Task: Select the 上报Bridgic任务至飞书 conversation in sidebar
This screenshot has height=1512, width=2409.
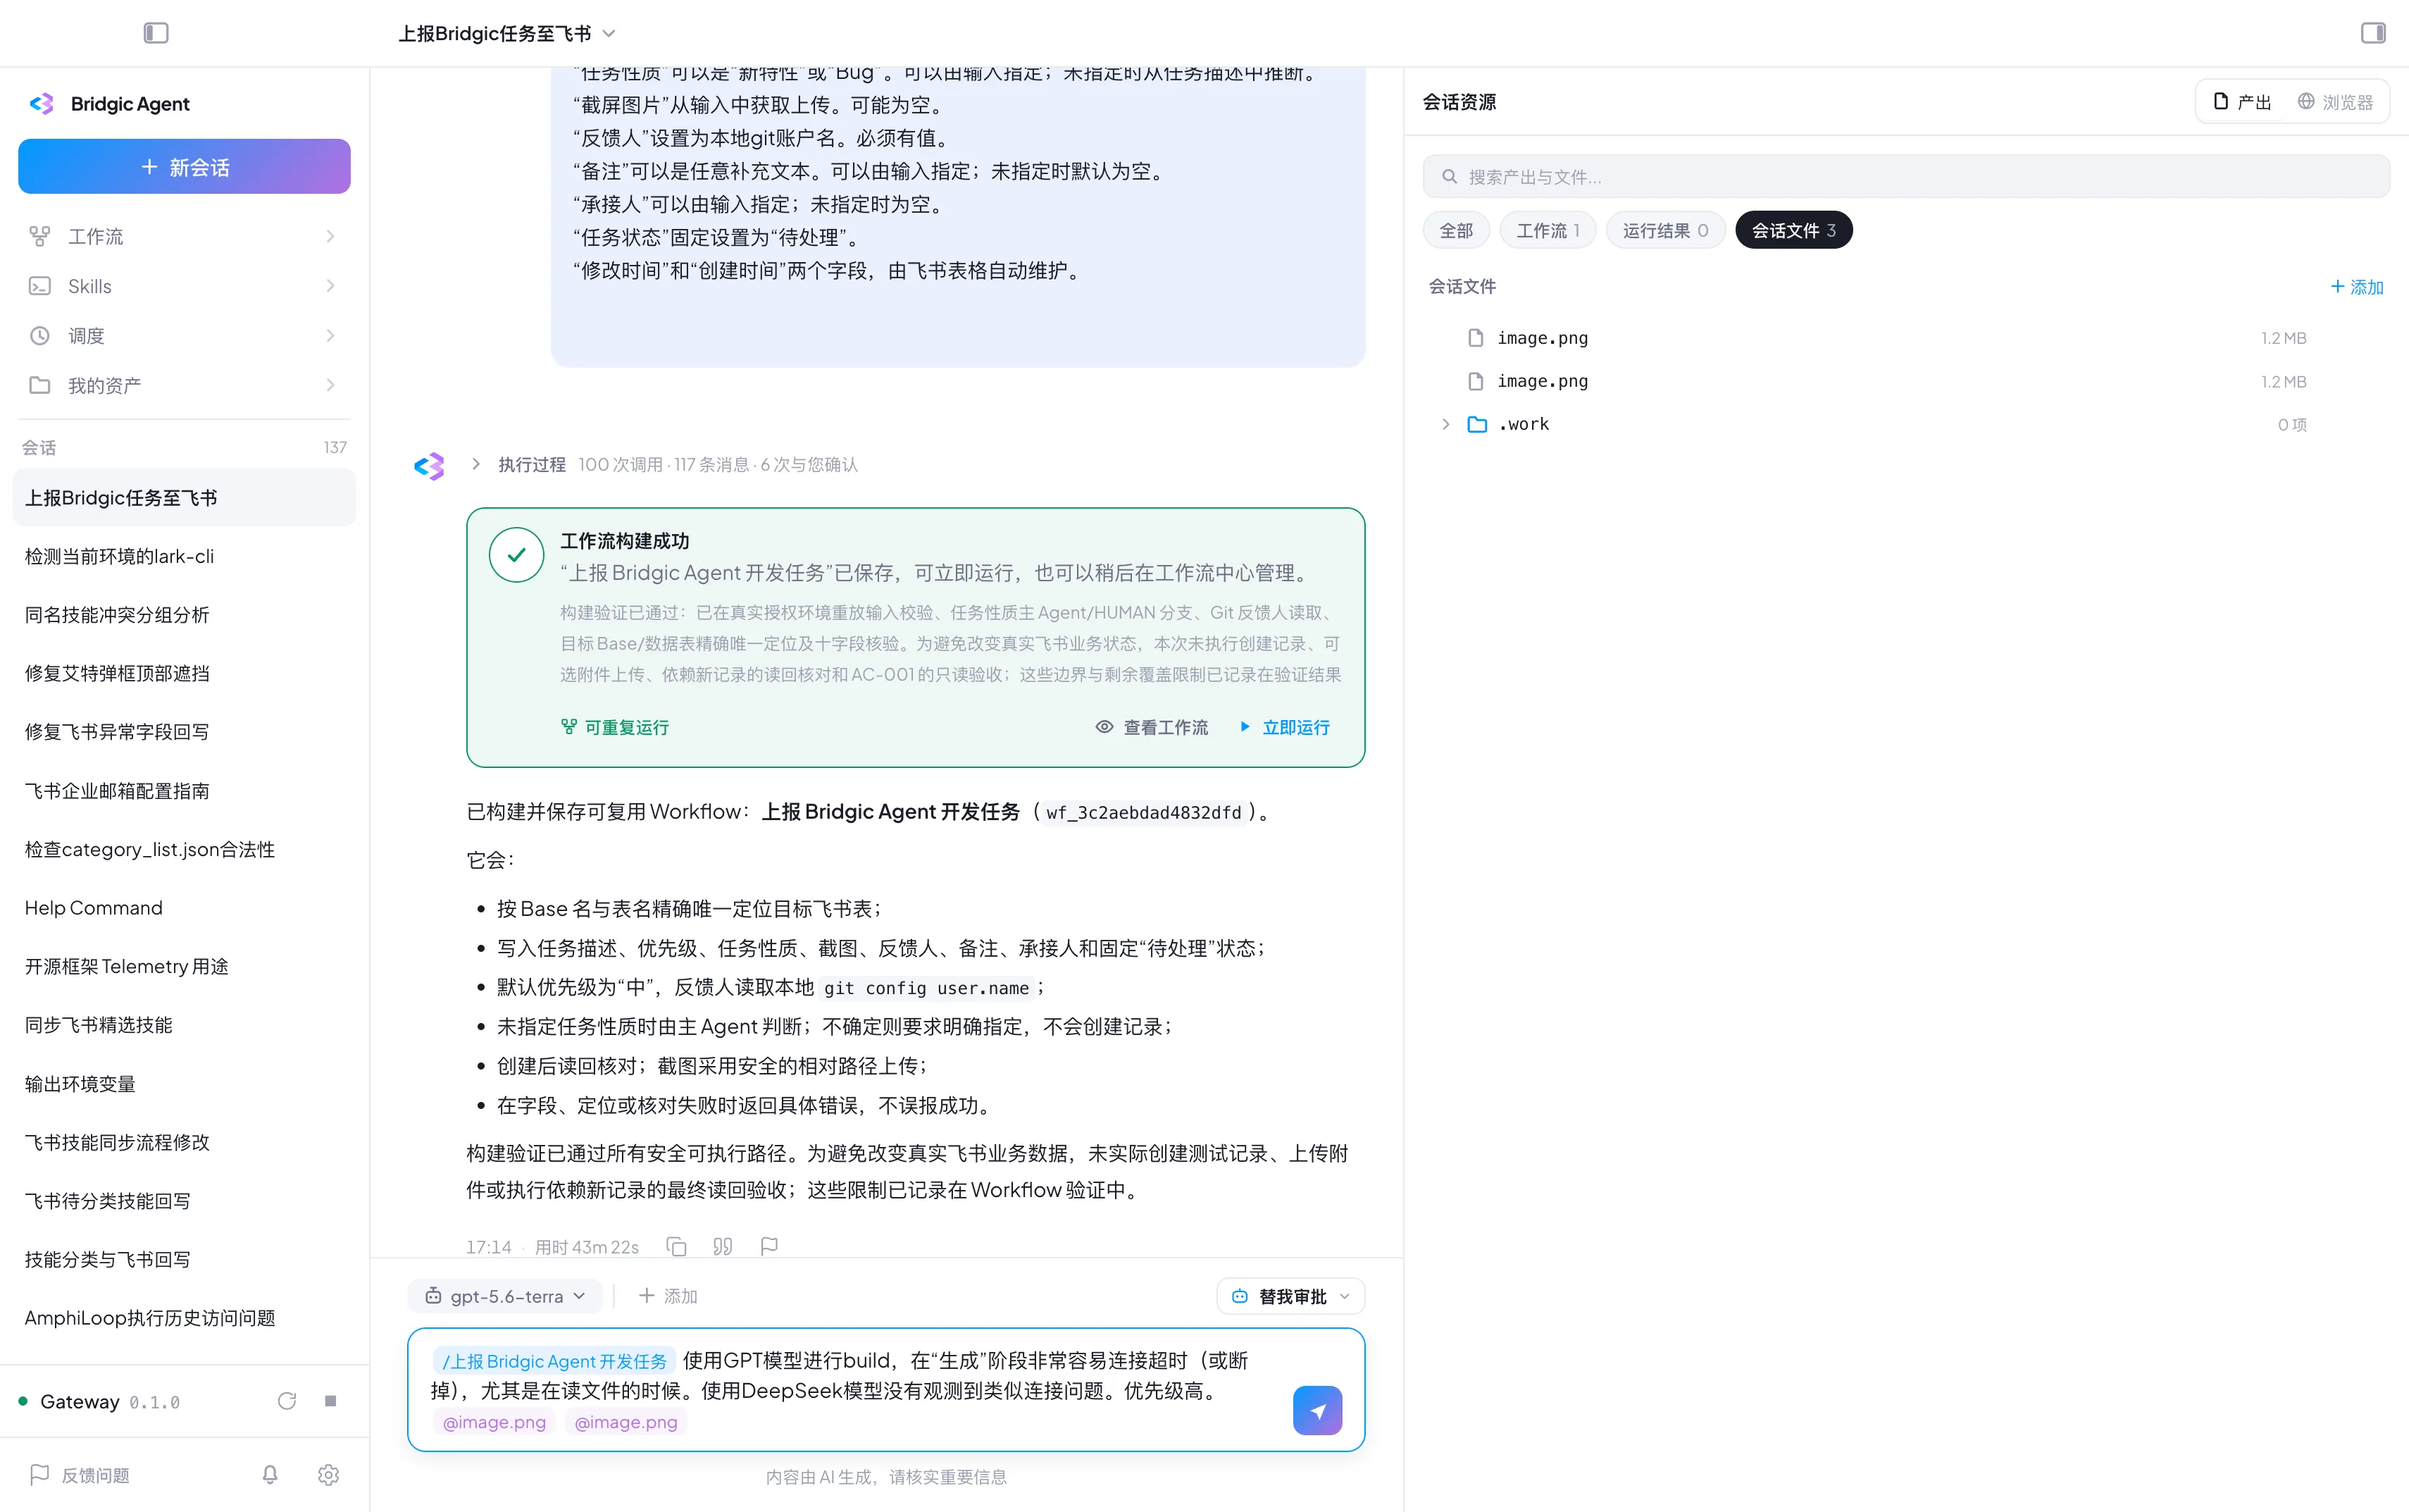Action: (x=184, y=498)
